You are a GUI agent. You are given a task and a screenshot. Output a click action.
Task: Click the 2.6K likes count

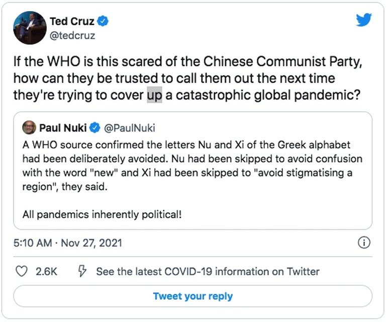tap(46, 272)
